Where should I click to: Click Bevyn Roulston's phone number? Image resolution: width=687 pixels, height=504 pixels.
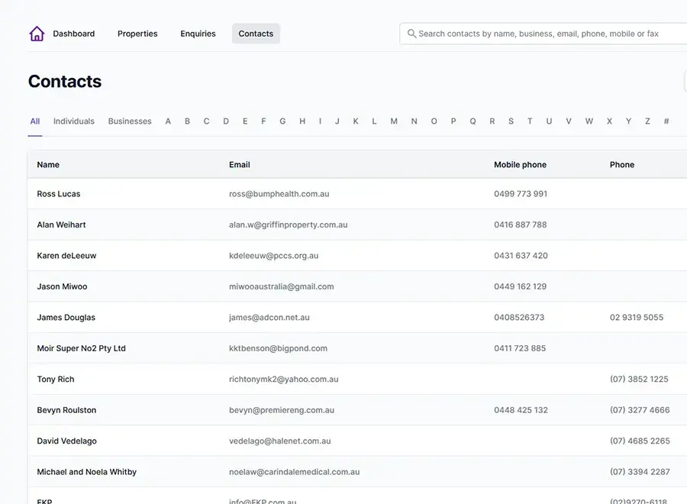point(640,410)
